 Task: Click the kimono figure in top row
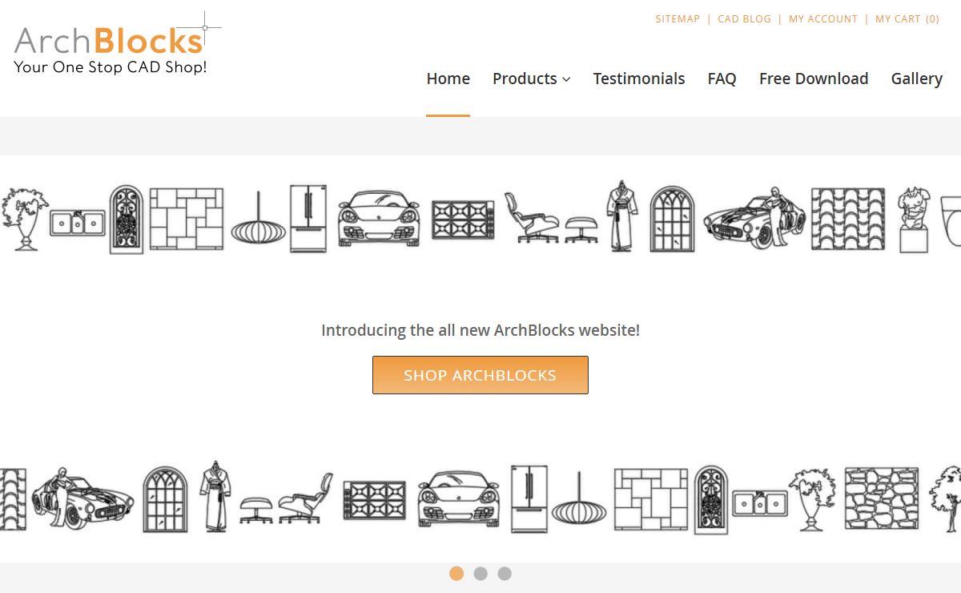click(x=622, y=216)
